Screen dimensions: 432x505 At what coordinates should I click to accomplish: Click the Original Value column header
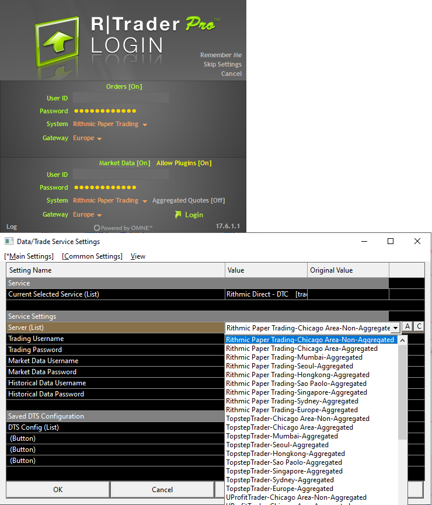click(349, 270)
